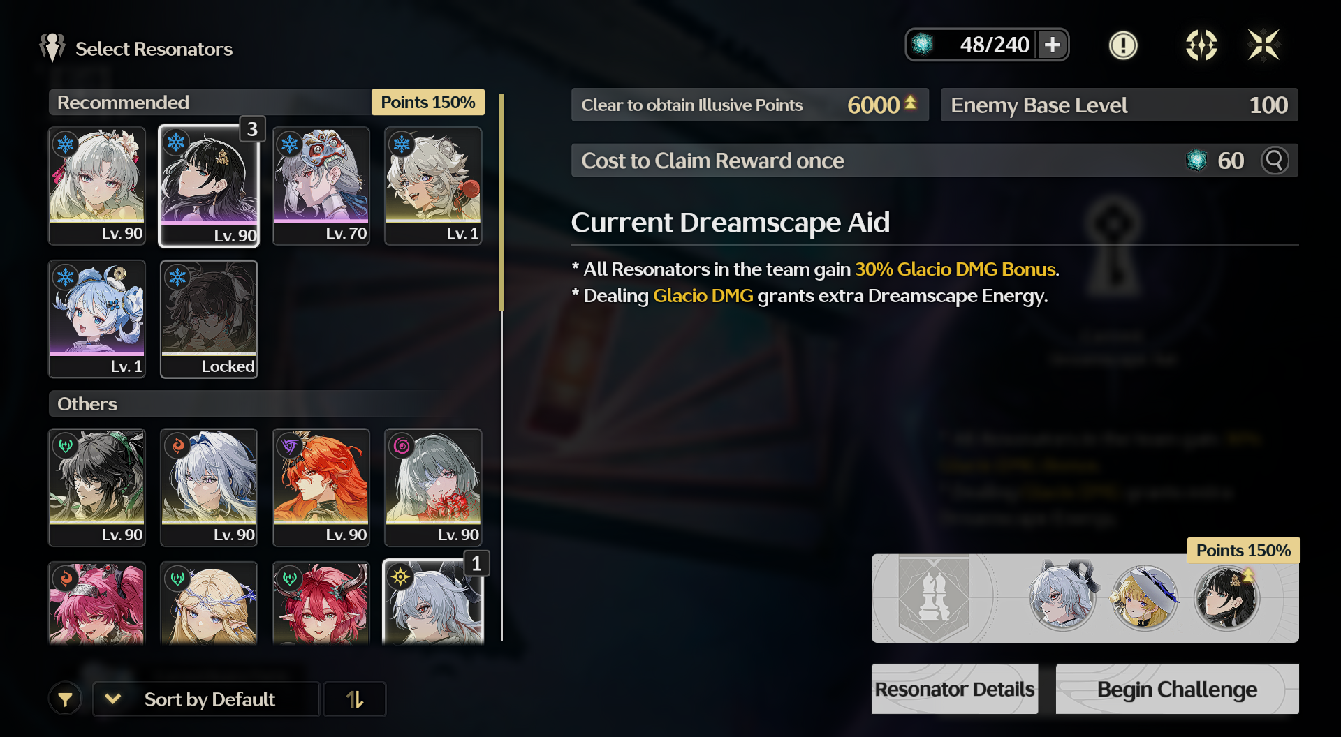This screenshot has width=1341, height=737.
Task: Deselect the silver-haired resonator marked 1
Action: click(433, 602)
